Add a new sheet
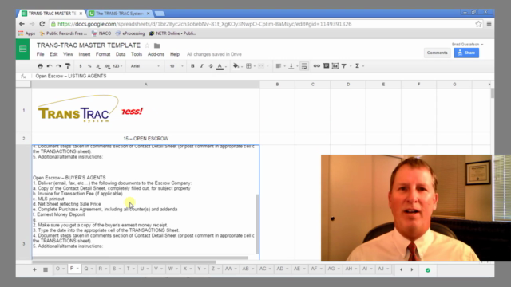Viewport: 511px width, 287px height. click(34, 269)
